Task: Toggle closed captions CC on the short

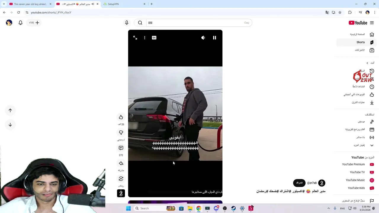Action: [x=154, y=38]
